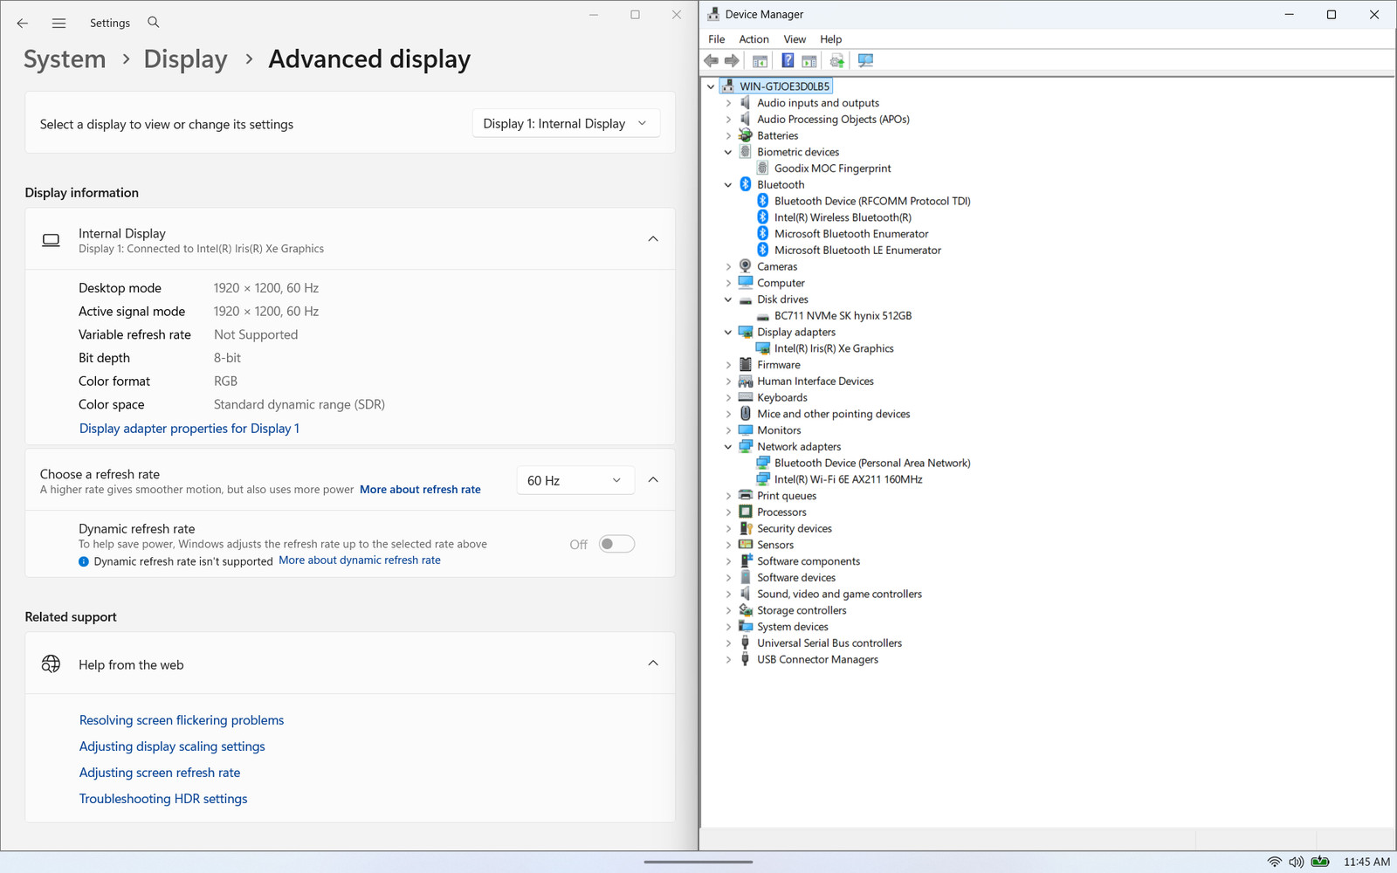Click the blue Help question mark icon

(788, 60)
